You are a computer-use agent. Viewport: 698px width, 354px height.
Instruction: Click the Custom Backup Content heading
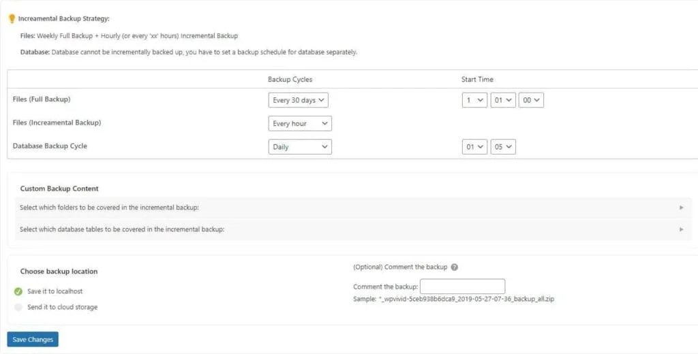[59, 189]
